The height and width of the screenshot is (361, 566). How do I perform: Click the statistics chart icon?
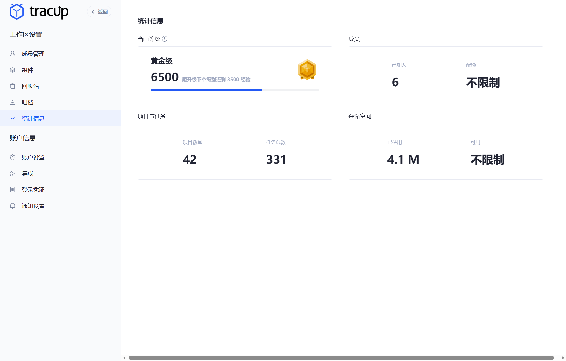pos(12,118)
